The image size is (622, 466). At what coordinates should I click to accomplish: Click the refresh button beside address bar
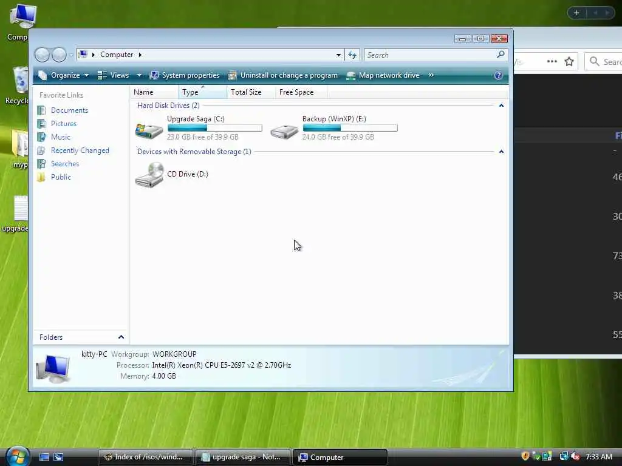352,55
